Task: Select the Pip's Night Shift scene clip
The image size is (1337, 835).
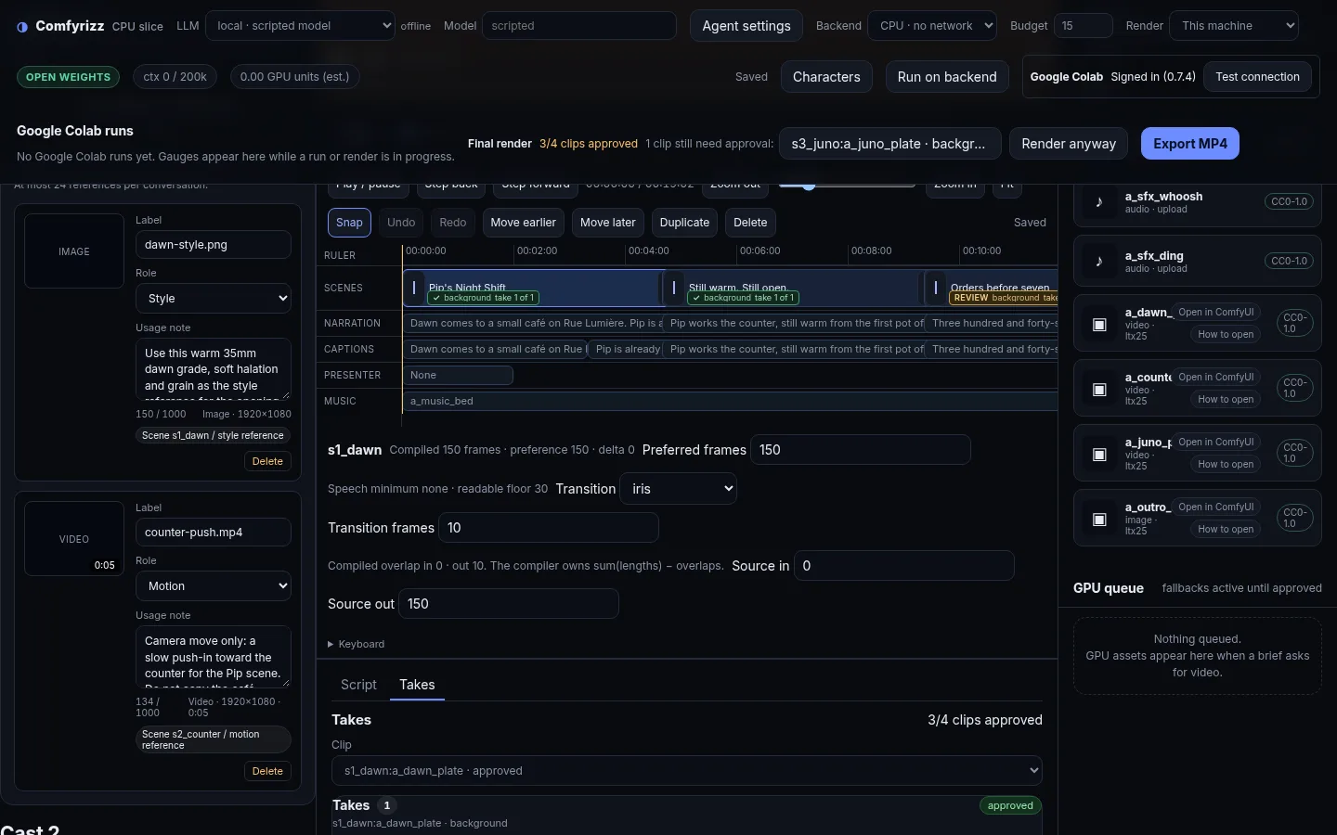Action: click(x=533, y=288)
